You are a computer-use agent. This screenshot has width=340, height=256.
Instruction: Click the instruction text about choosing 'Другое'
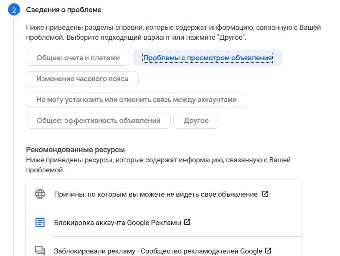point(173,32)
